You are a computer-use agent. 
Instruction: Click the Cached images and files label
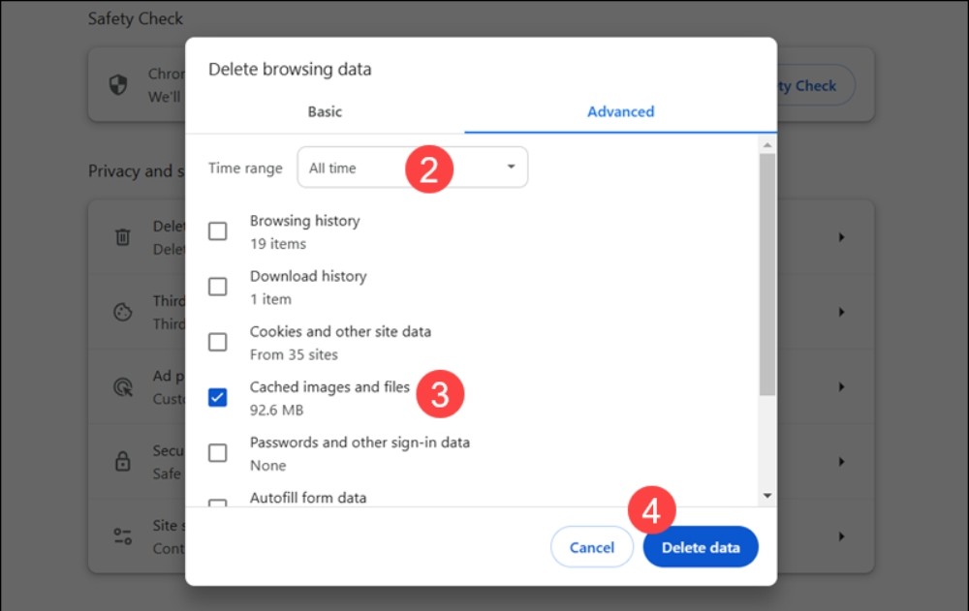pos(329,387)
